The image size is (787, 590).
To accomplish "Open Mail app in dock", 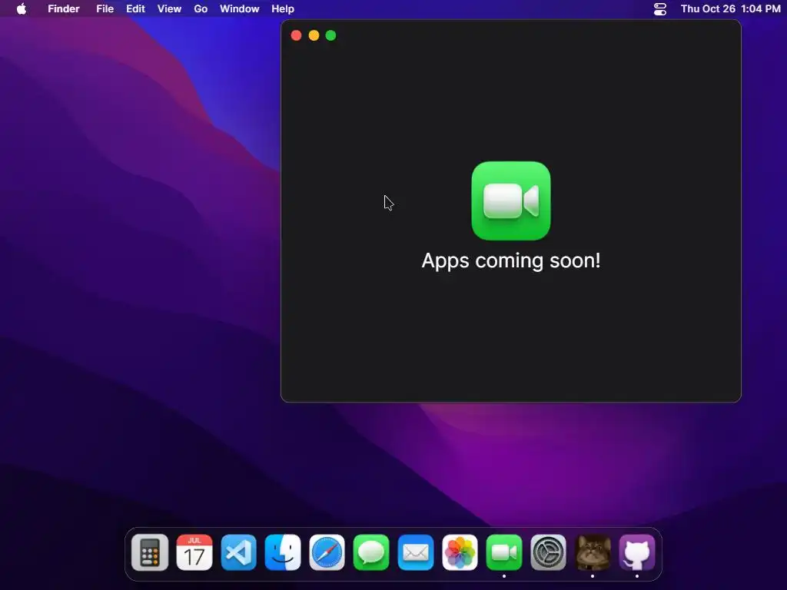I will click(x=416, y=552).
